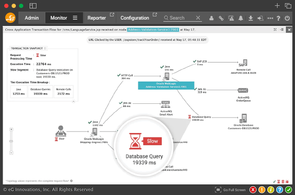Open the Reporter tab
Screen dimensions: 295x195
pos(97,18)
